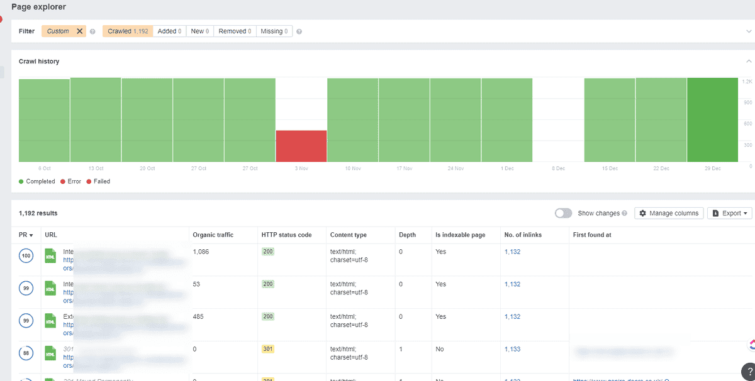This screenshot has height=381, width=755.
Task: Open the Export dropdown
Action: click(730, 213)
